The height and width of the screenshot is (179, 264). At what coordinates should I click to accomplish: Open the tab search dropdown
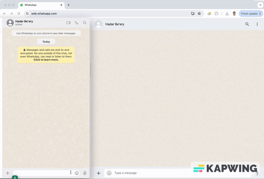click(260, 5)
